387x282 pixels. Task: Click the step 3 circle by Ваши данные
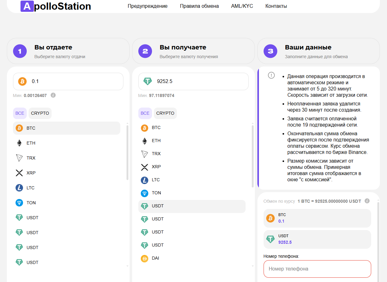(x=270, y=51)
